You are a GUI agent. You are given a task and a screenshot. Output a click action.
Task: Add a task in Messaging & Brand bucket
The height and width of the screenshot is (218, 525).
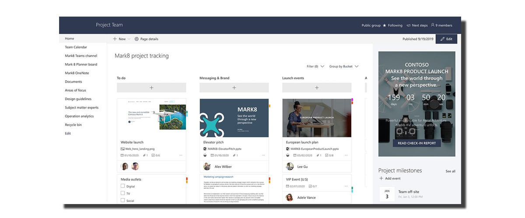click(234, 88)
